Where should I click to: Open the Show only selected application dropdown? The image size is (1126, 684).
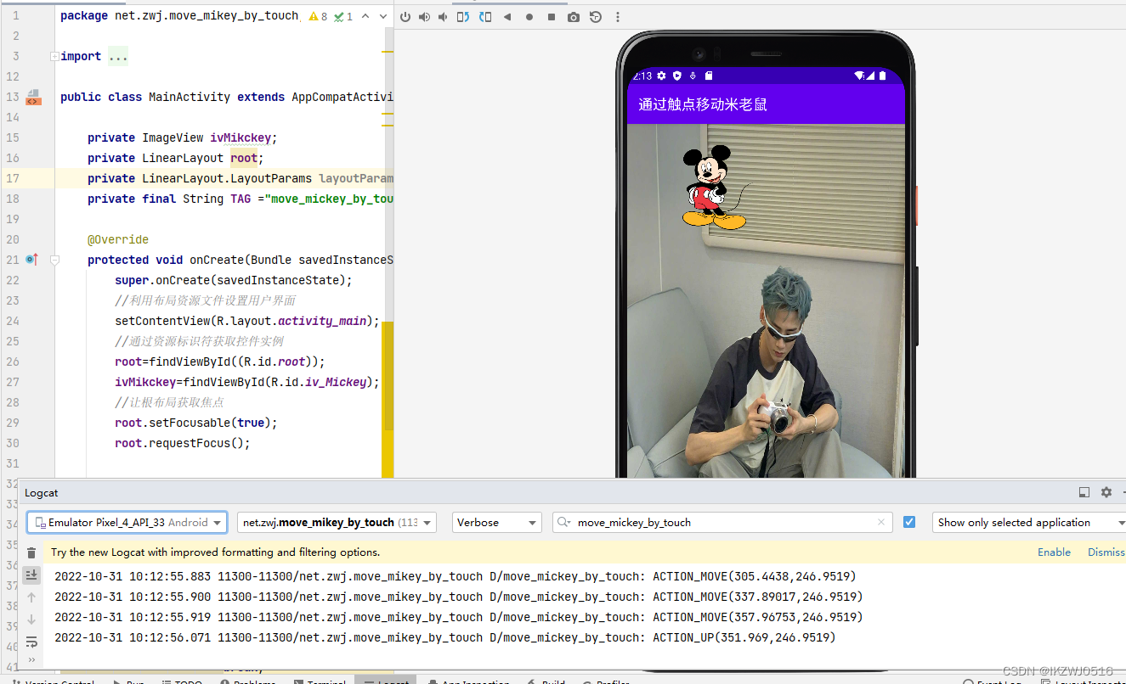point(1029,523)
